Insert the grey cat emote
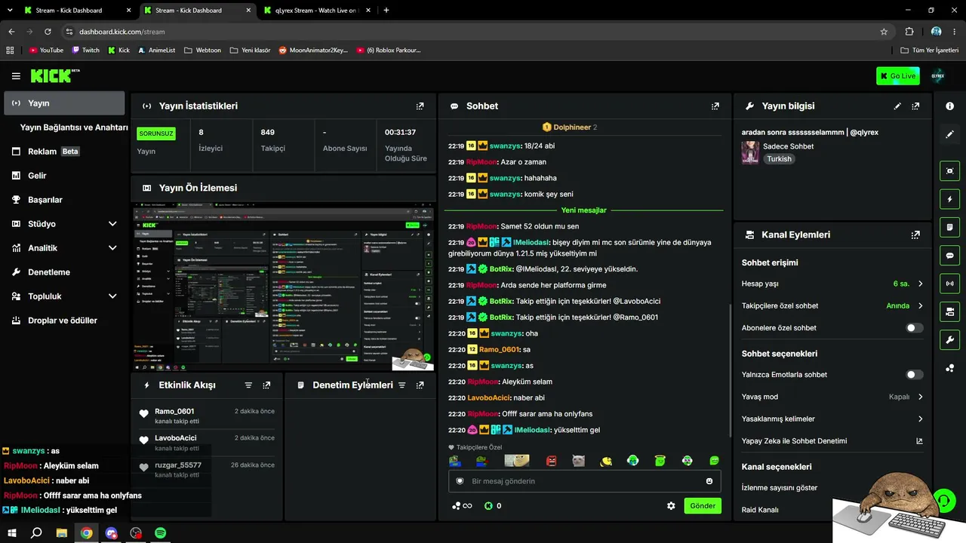The image size is (966, 543). coord(579,461)
